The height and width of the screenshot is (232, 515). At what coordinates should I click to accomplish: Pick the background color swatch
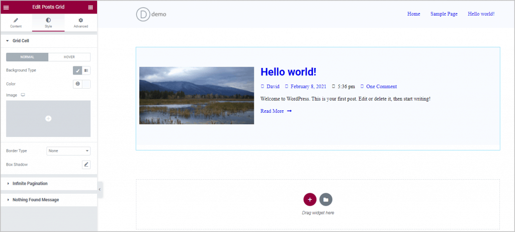click(86, 84)
